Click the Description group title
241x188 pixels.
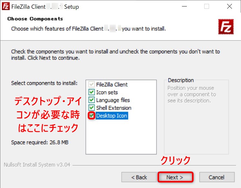tap(181, 80)
